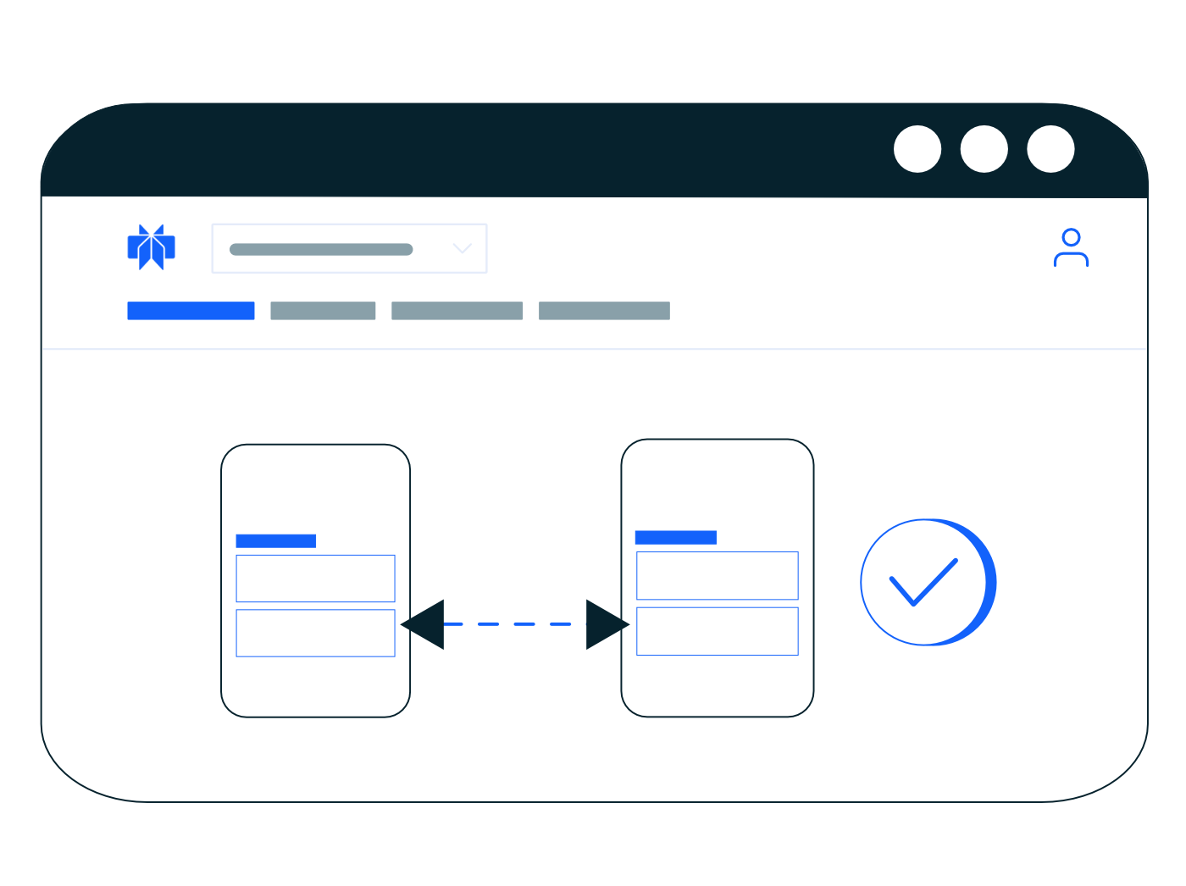This screenshot has height=886, width=1186.
Task: Click the dashed blue connector line between cards
Action: (515, 624)
